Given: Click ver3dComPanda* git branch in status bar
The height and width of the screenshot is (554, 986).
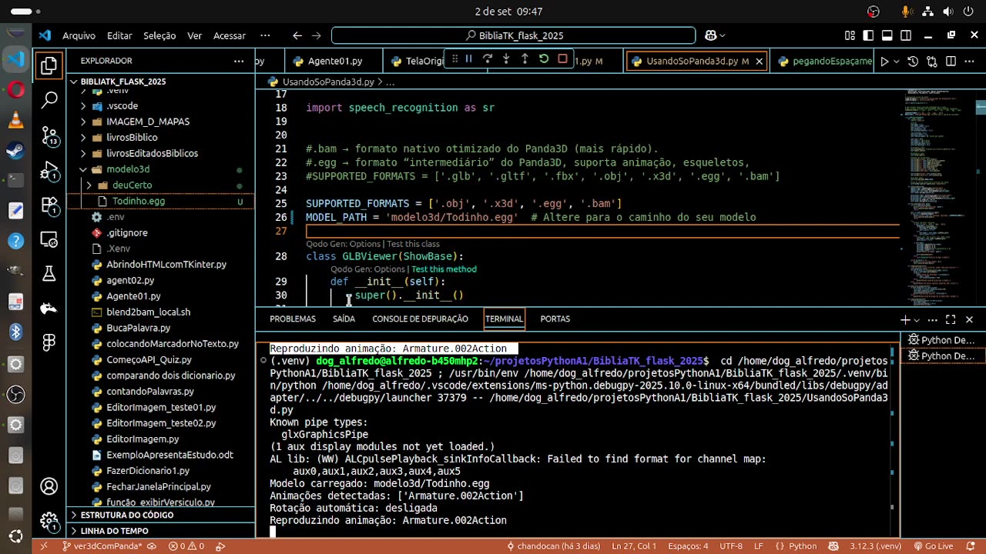Looking at the screenshot, I should (x=100, y=546).
